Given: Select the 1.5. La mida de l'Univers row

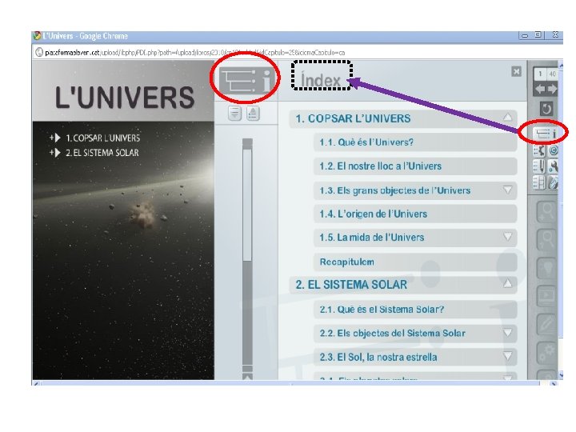Looking at the screenshot, I should [415, 238].
